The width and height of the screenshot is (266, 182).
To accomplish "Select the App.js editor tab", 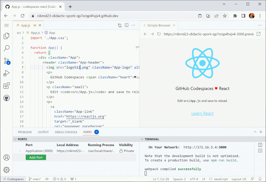I will pyautogui.click(x=26, y=25).
